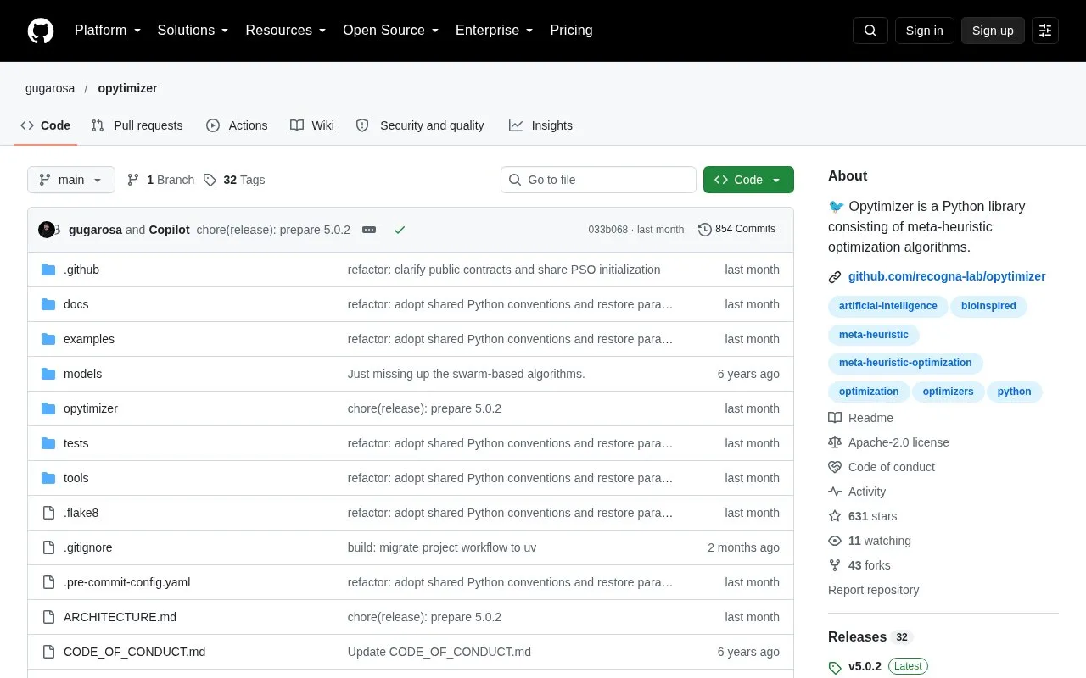
Task: Click the Sign up button
Action: (993, 31)
